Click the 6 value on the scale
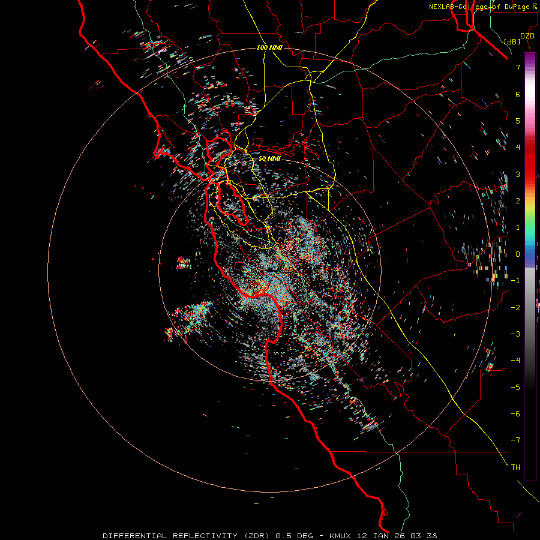This screenshot has height=540, width=540. point(518,94)
